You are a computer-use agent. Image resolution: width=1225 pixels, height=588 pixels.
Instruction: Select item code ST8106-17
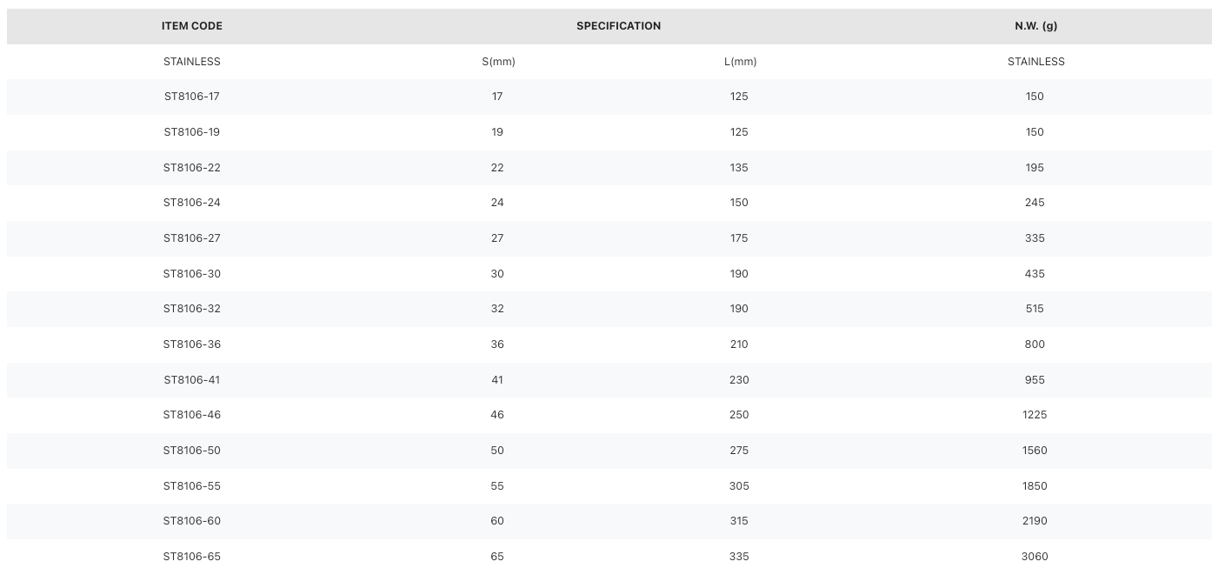coord(192,97)
